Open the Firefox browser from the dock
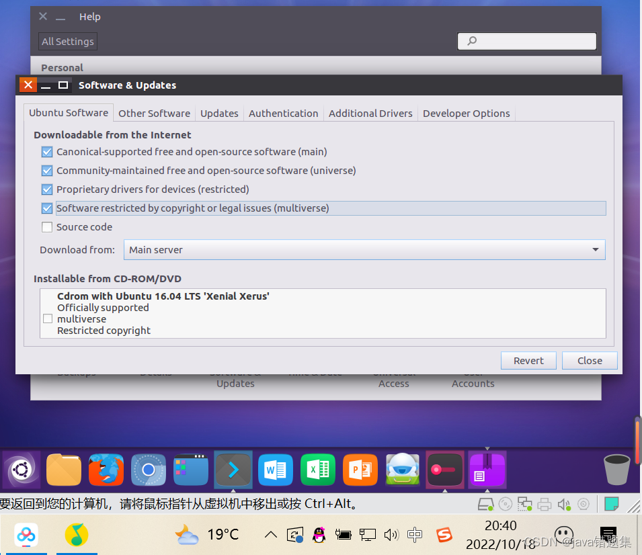642x555 pixels. 106,469
